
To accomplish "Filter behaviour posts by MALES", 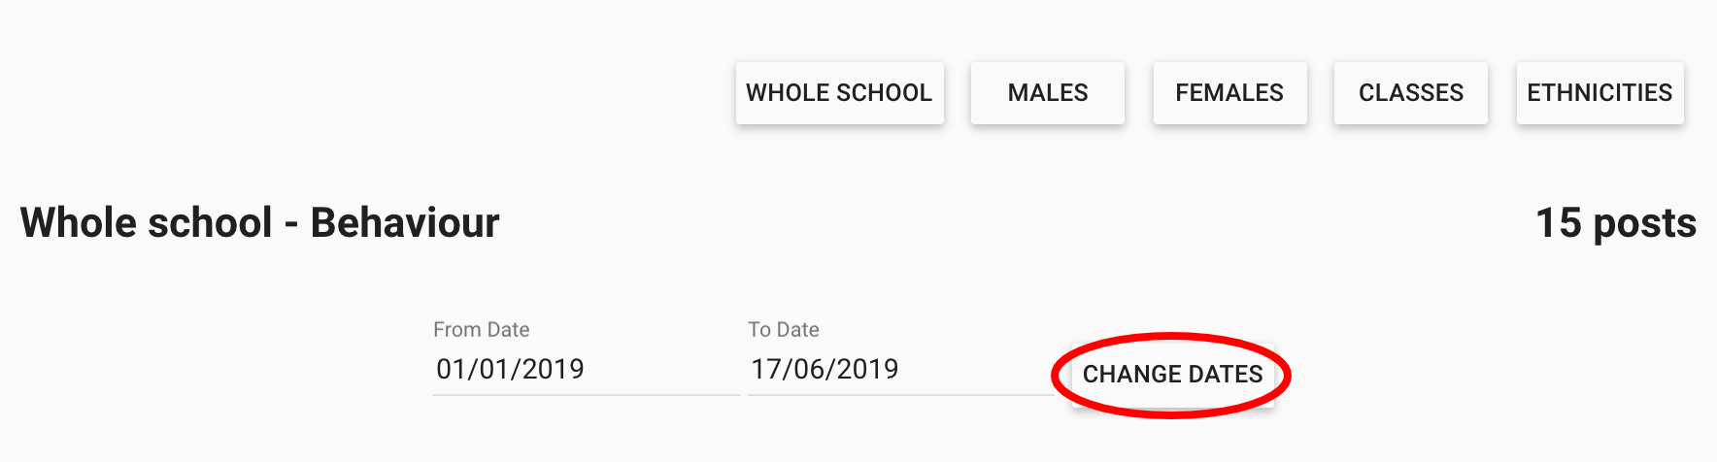I will (1047, 93).
